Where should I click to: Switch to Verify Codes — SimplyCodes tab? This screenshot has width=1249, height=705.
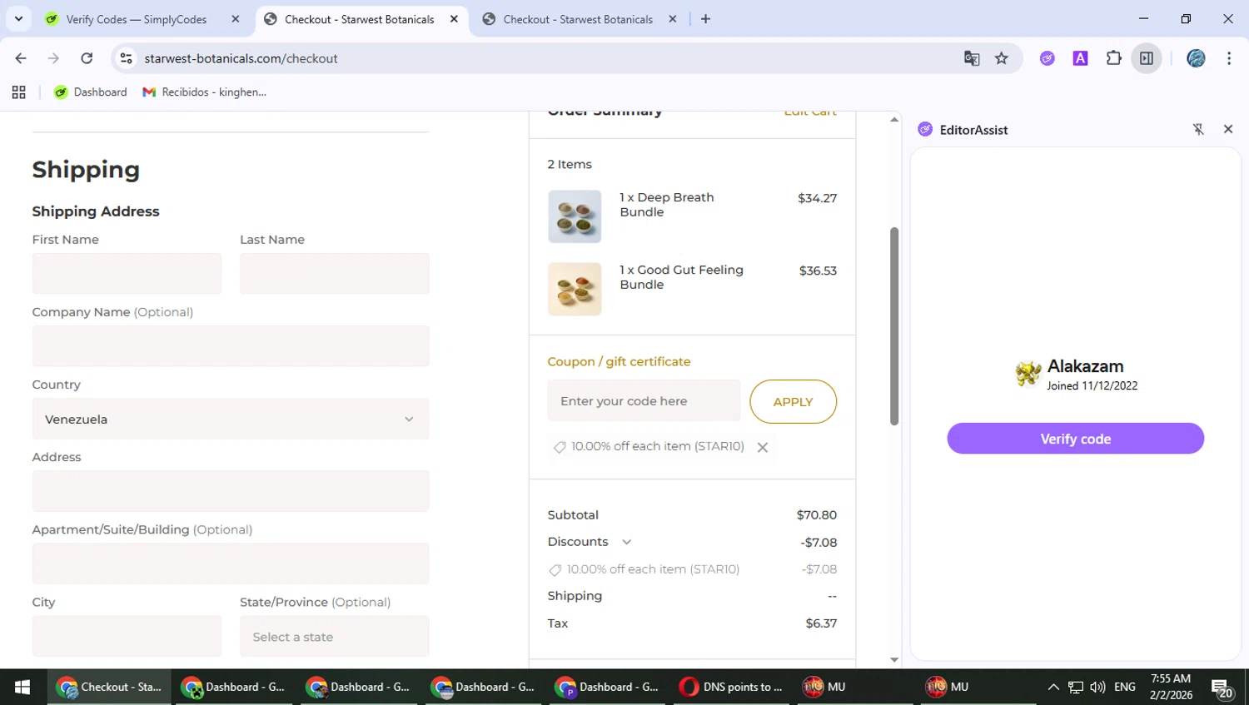(137, 19)
